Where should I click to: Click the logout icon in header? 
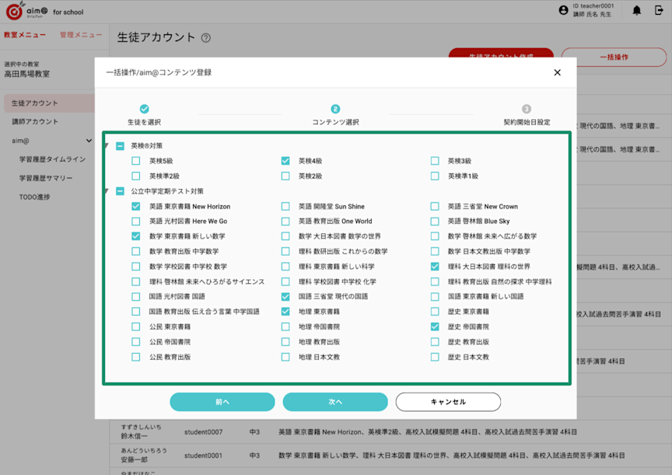[659, 10]
